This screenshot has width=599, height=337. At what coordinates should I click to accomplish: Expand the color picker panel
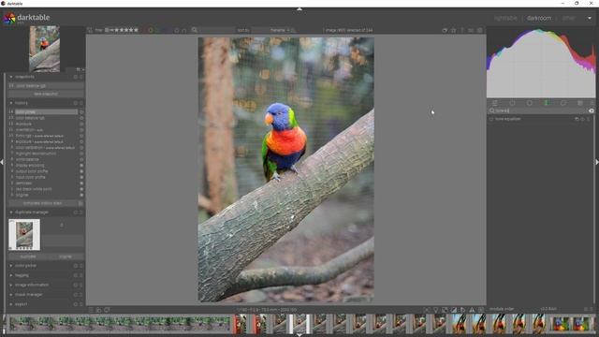click(11, 266)
